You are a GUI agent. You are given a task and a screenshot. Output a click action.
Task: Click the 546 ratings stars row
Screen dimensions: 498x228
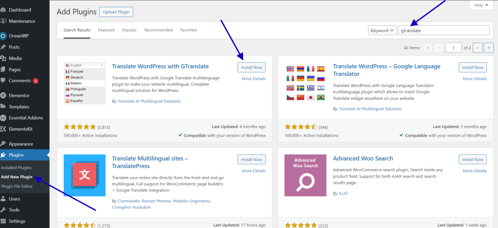click(301, 127)
